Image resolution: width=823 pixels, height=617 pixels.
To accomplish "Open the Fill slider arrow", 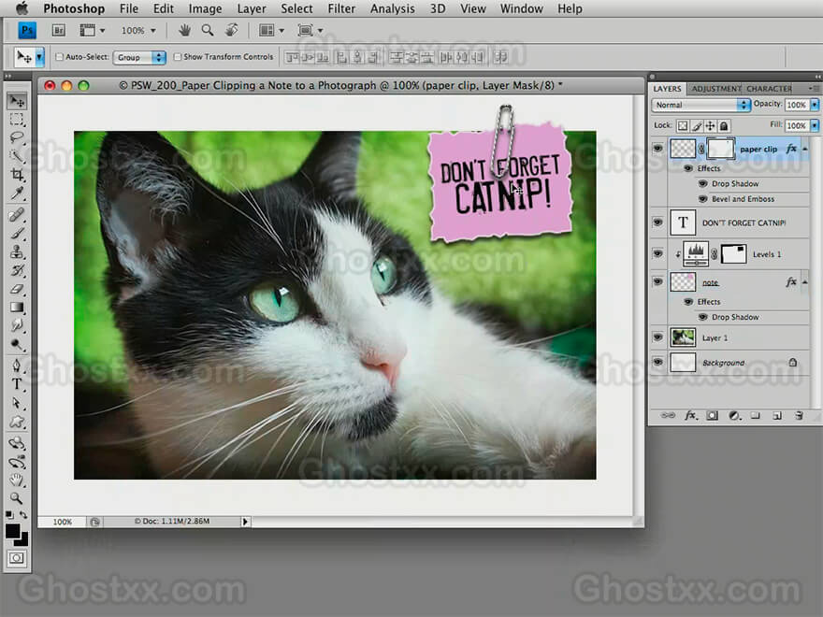I will (x=815, y=126).
